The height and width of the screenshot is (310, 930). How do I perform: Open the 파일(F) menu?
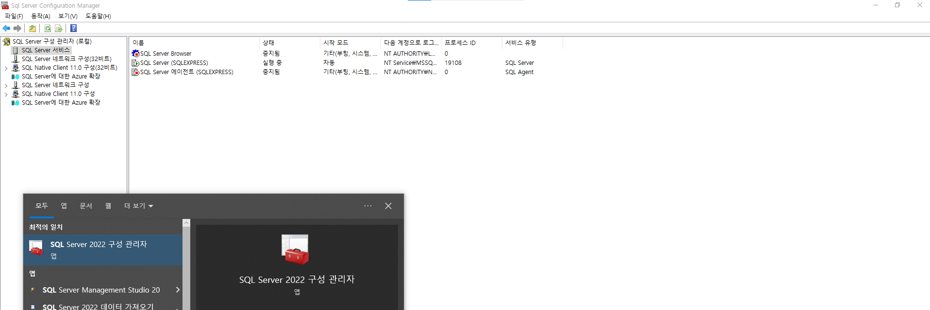[x=14, y=16]
